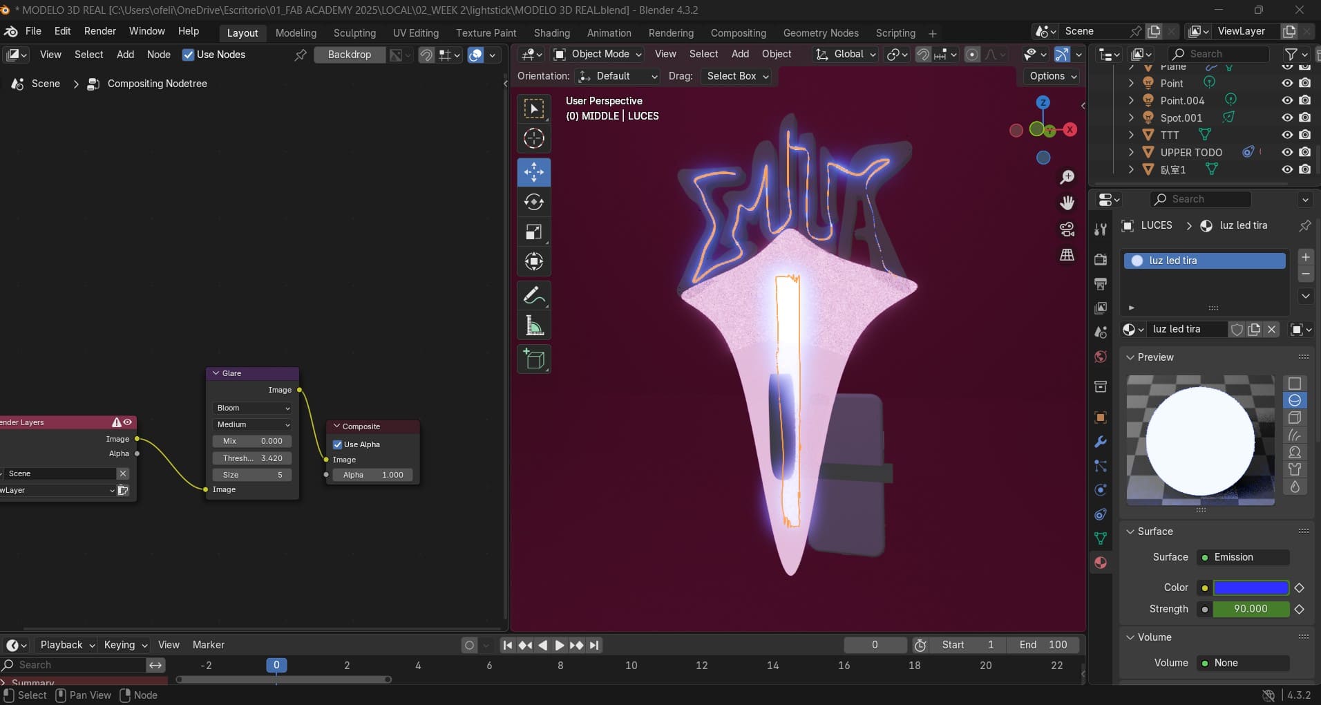1321x705 pixels.
Task: Switch perspective/orthographic grid gizmo
Action: coord(1067,255)
